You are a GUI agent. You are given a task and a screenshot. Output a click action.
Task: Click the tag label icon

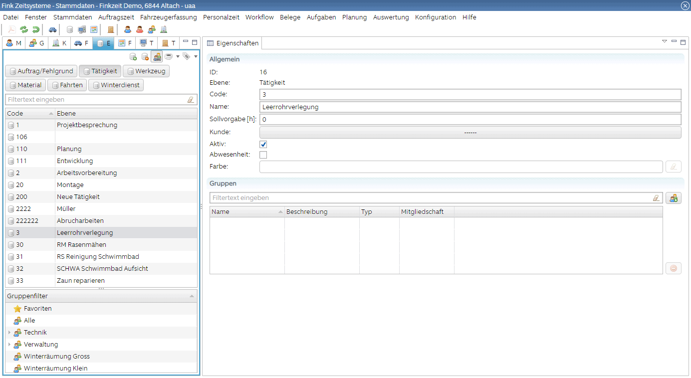187,56
